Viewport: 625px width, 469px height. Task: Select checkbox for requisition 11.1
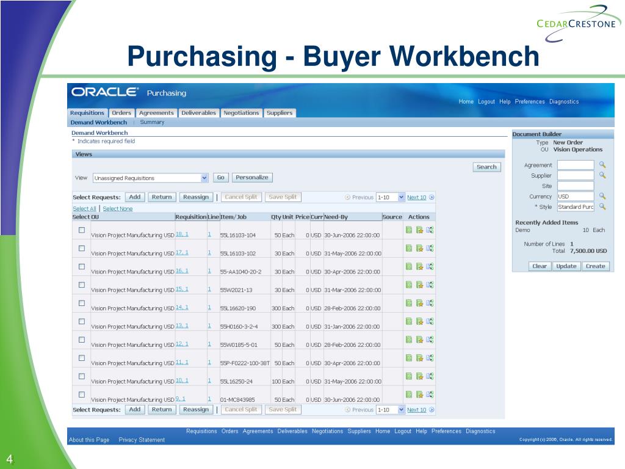click(82, 358)
